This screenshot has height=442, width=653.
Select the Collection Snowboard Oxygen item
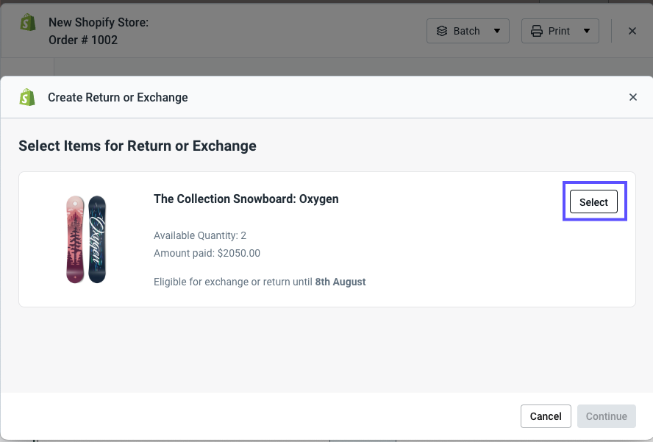(593, 202)
